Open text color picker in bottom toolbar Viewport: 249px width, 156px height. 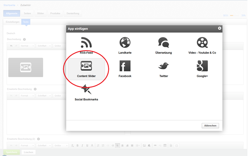point(92,146)
